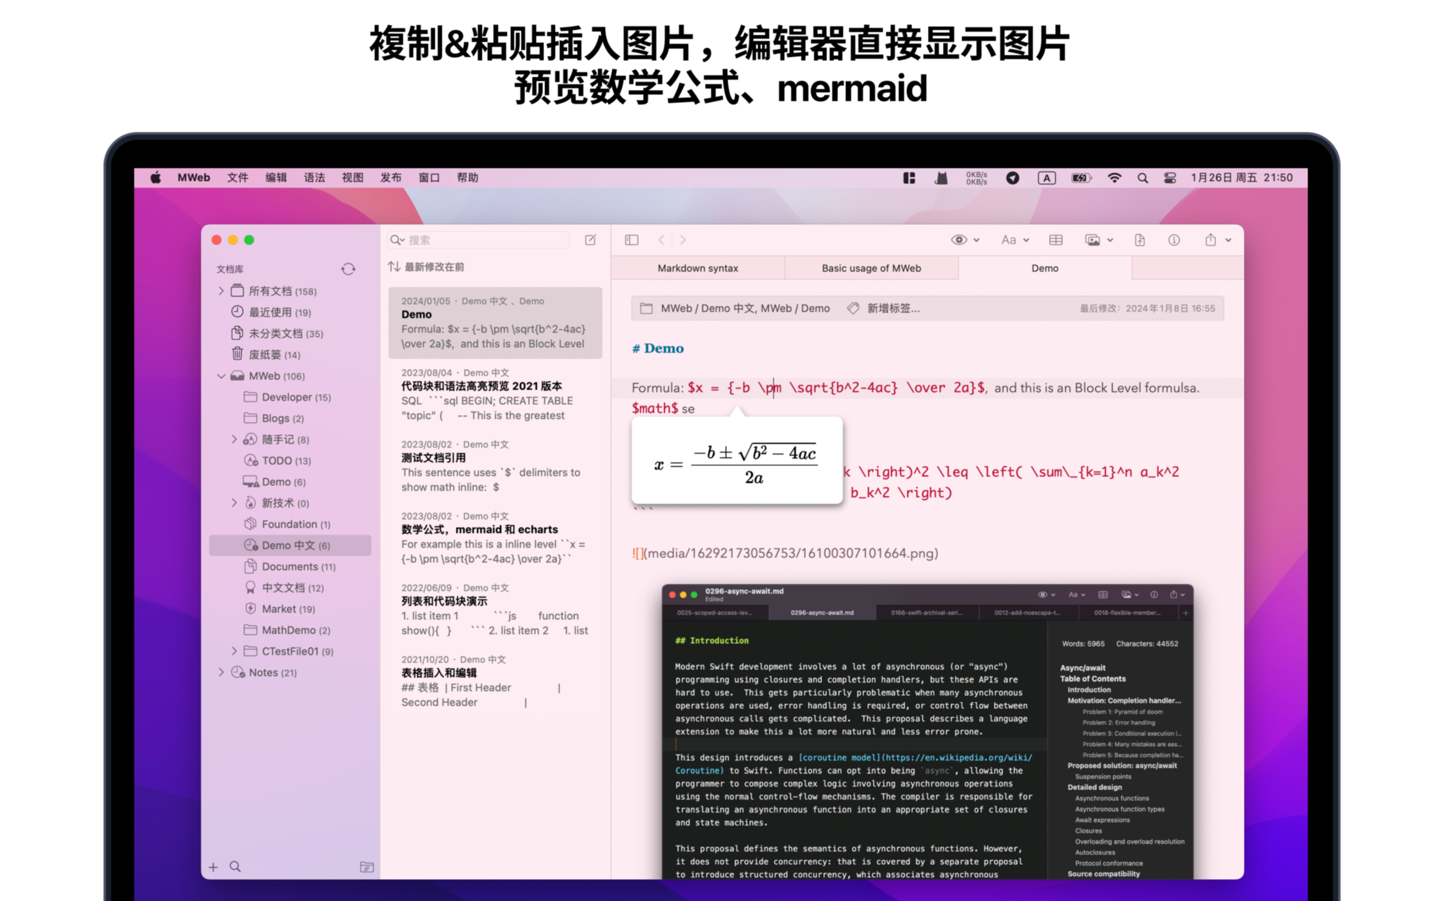1442x901 pixels.
Task: Toggle sort order 最新修改在前
Action: (x=426, y=267)
